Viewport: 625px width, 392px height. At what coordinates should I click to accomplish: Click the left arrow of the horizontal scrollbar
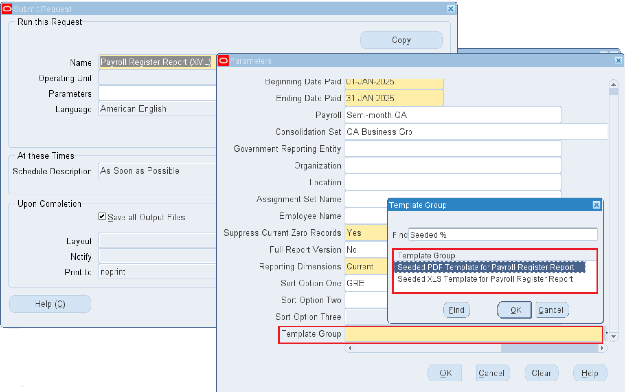(x=349, y=348)
